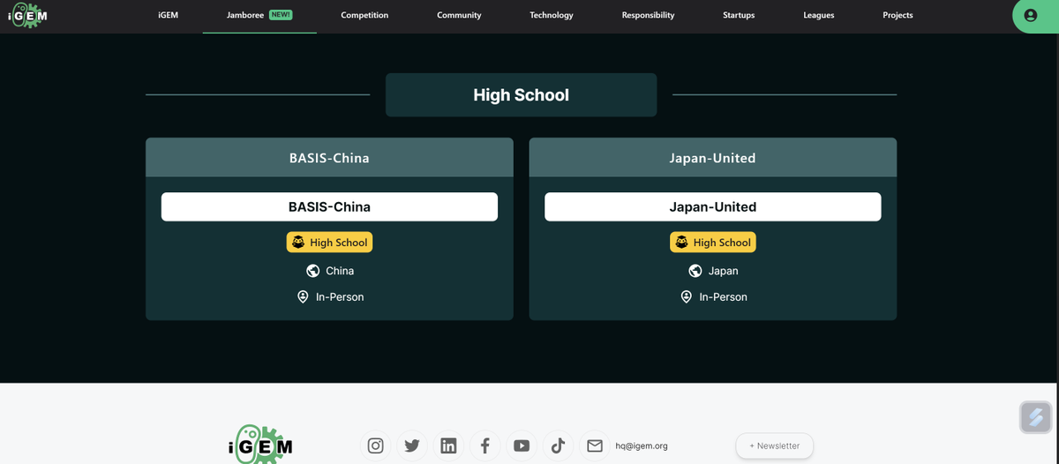The image size is (1059, 464).
Task: Open the Responsibility menu
Action: point(648,15)
